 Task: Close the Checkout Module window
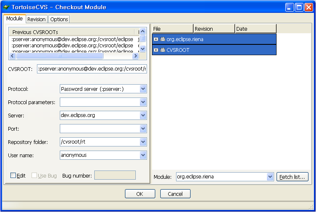[x=309, y=7]
